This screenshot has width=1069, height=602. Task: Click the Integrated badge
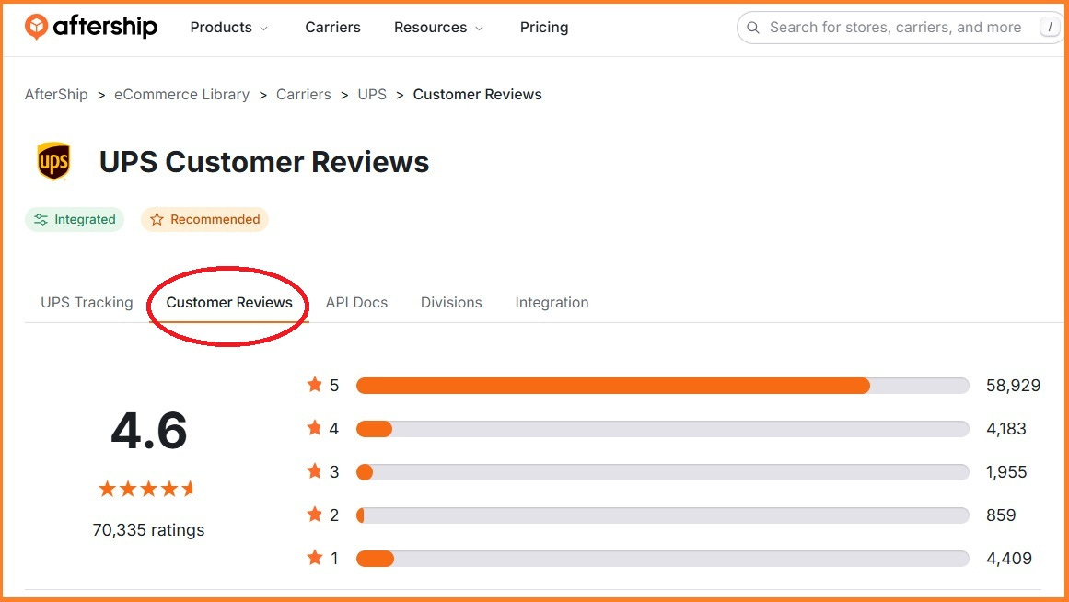point(75,219)
